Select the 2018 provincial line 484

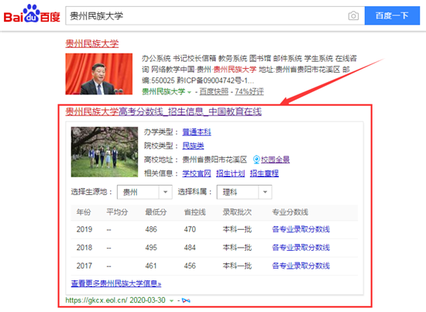pyautogui.click(x=190, y=248)
